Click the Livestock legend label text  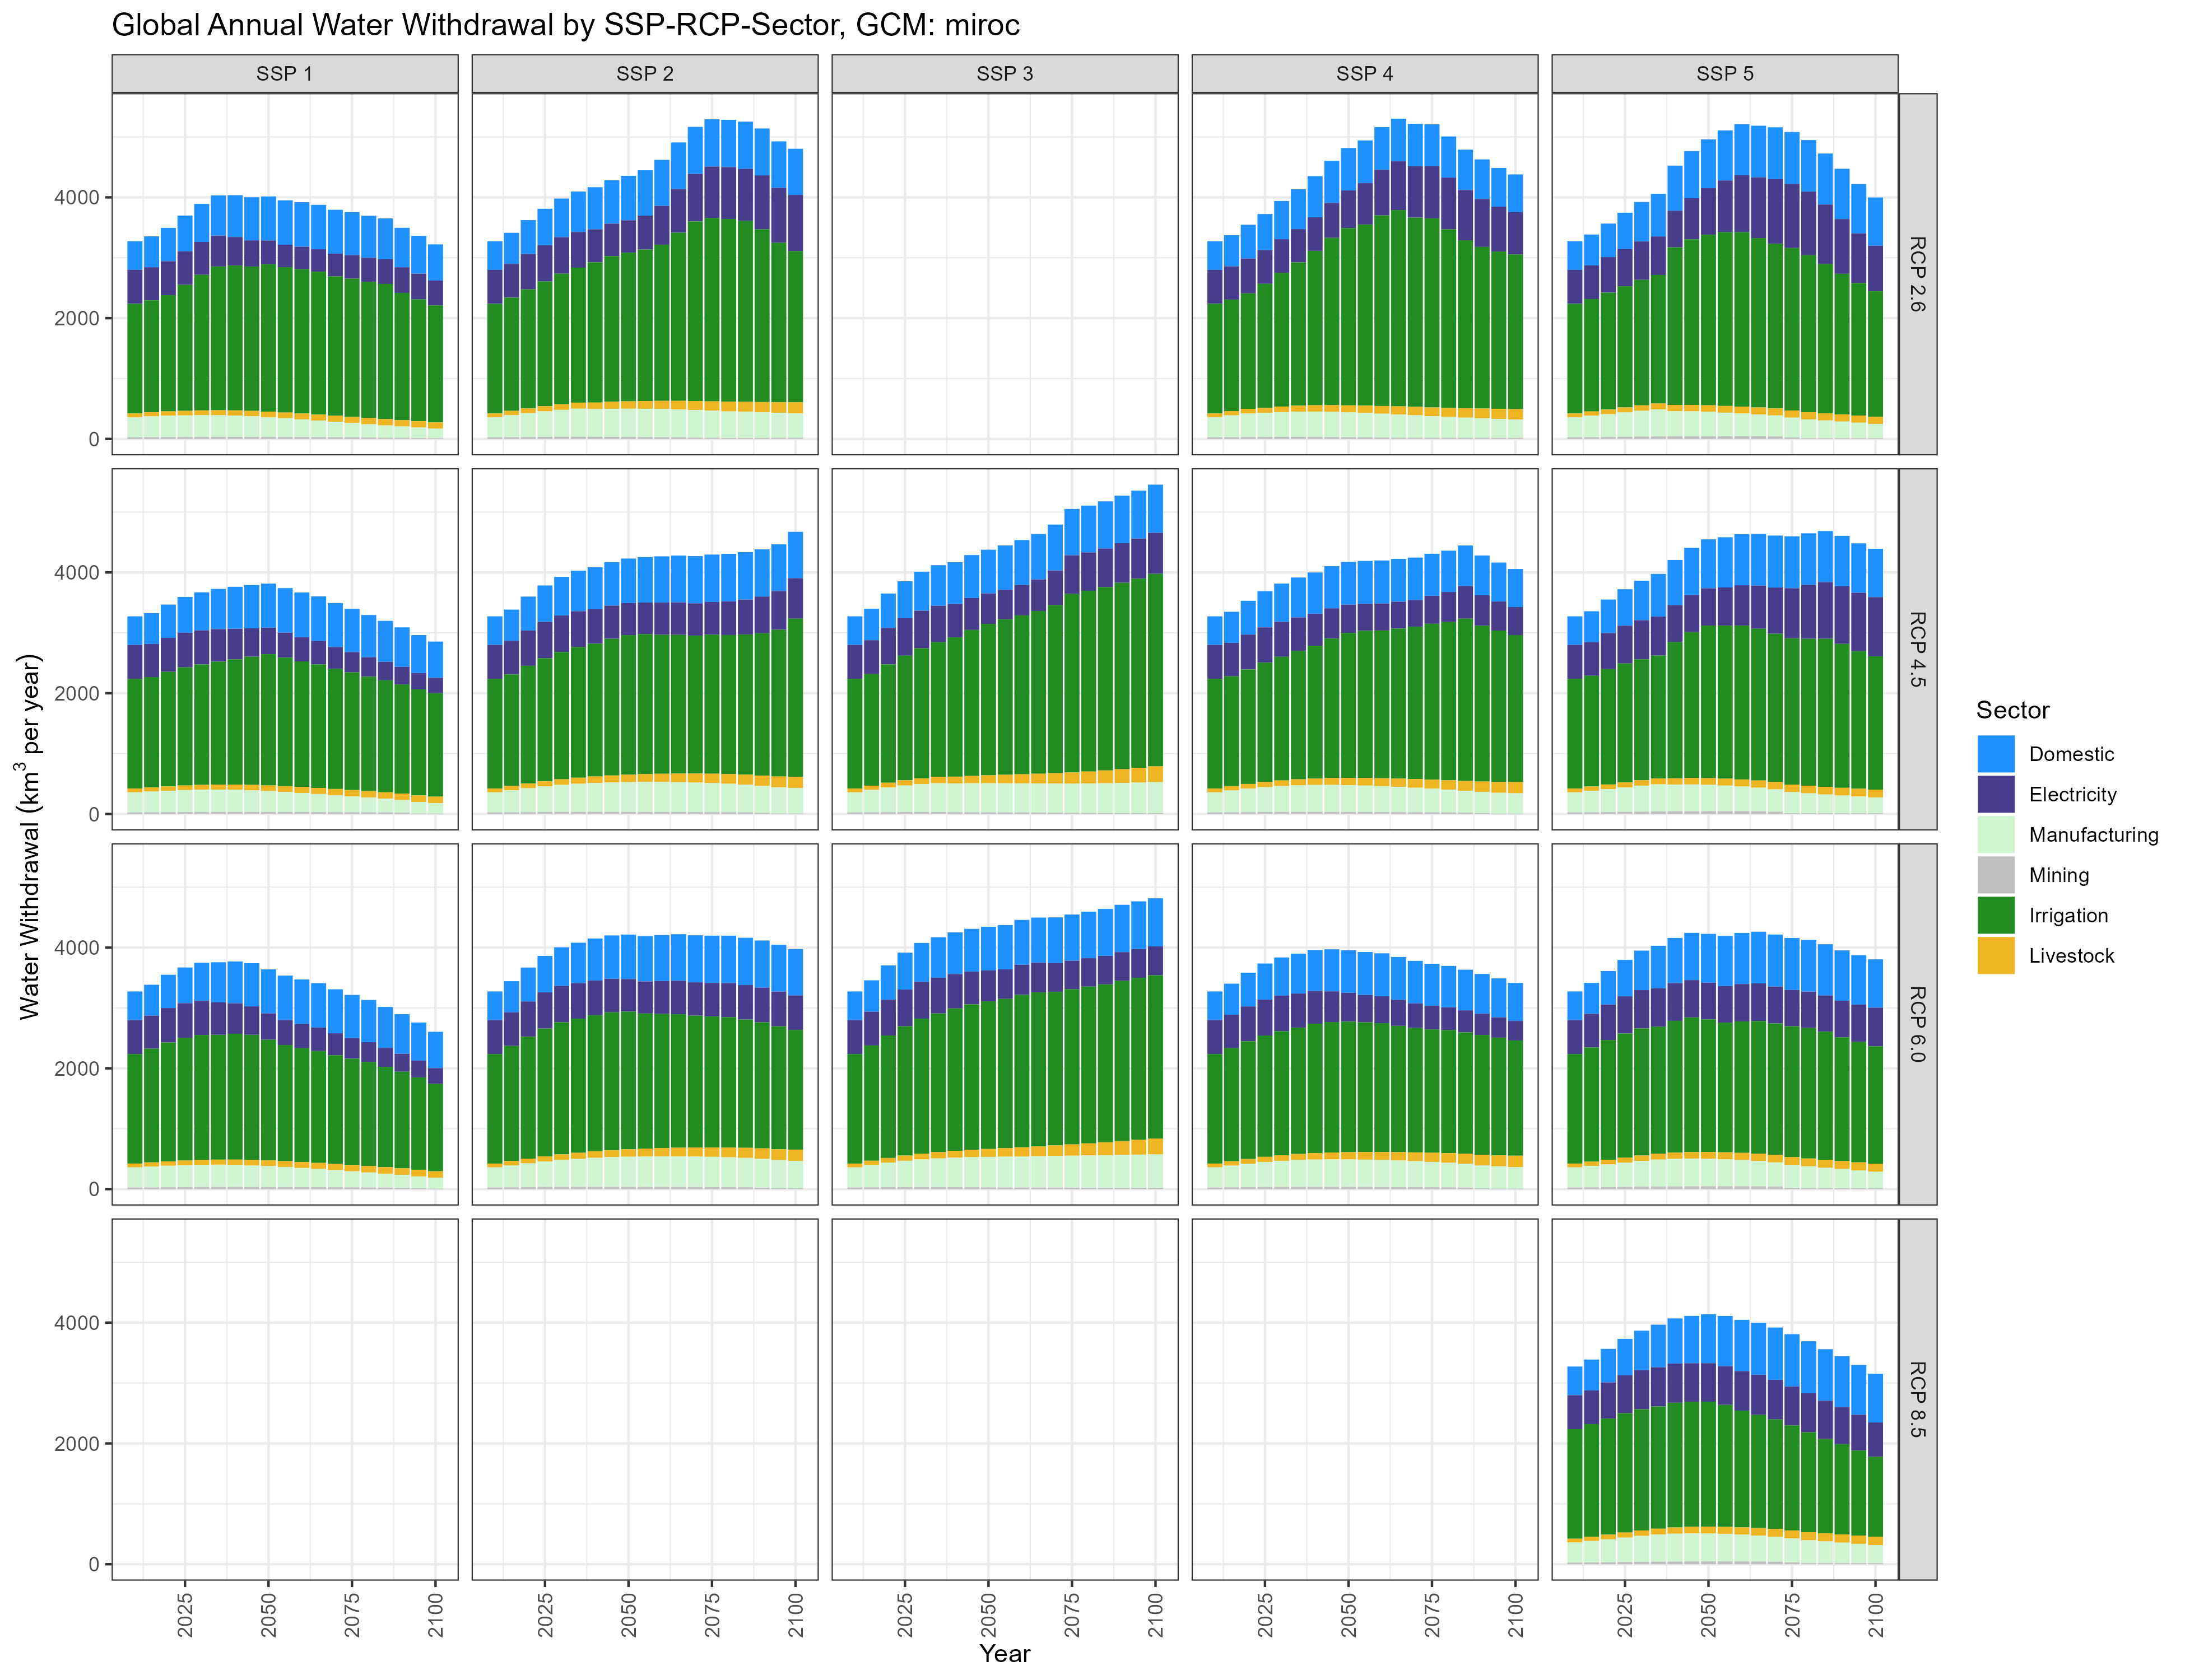(x=2072, y=955)
